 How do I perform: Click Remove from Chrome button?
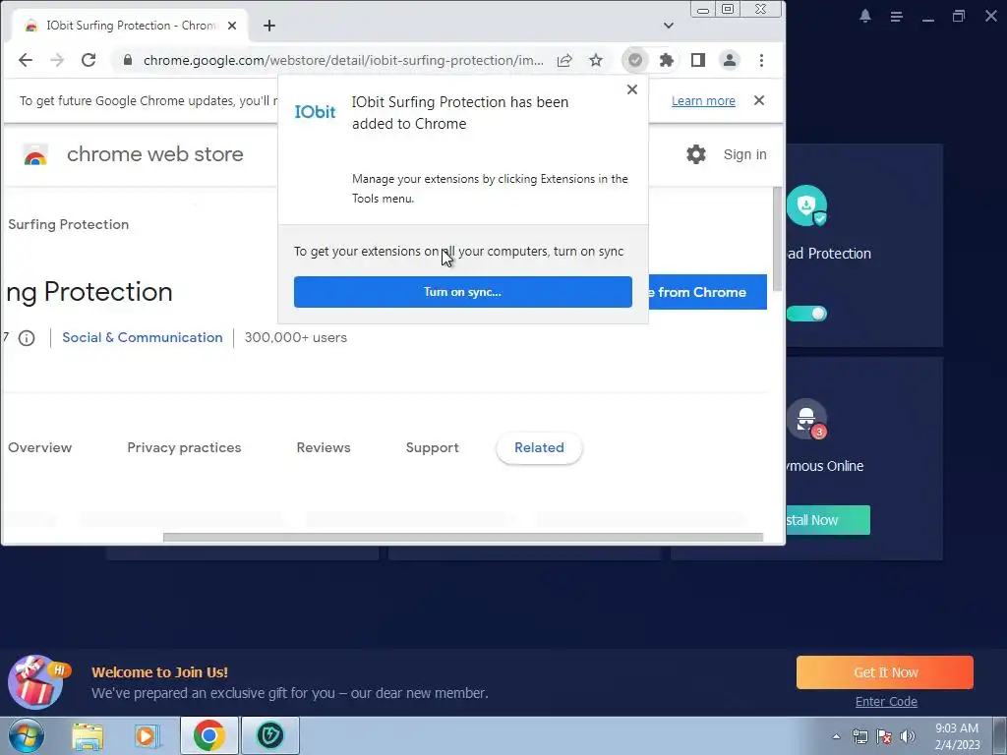coord(707,292)
